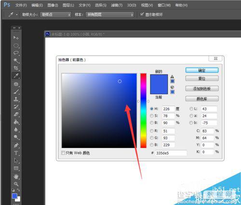The height and width of the screenshot is (205, 241).
Task: Select the S saturation radio button
Action: tap(151, 116)
